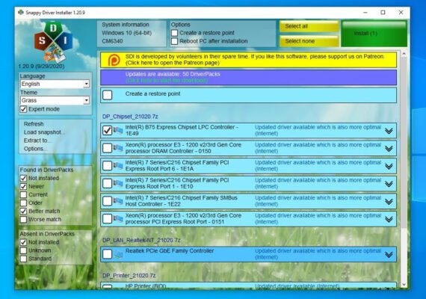Click Updates are available 50 DriverPacks banner
Viewport: 426px width, 299px height.
248,78
